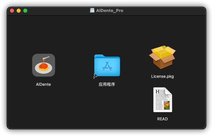Click the yellow top of License package box
The width and height of the screenshot is (213, 136).
coord(163,51)
